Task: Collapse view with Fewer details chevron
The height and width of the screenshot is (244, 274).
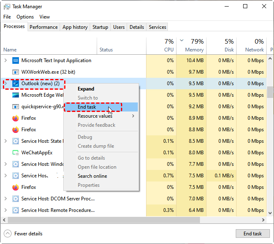Action: [8, 234]
